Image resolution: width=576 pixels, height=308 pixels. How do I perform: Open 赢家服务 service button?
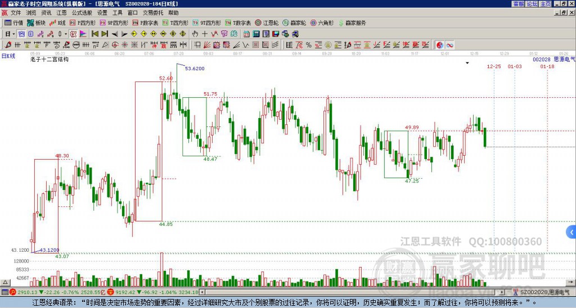coord(352,22)
